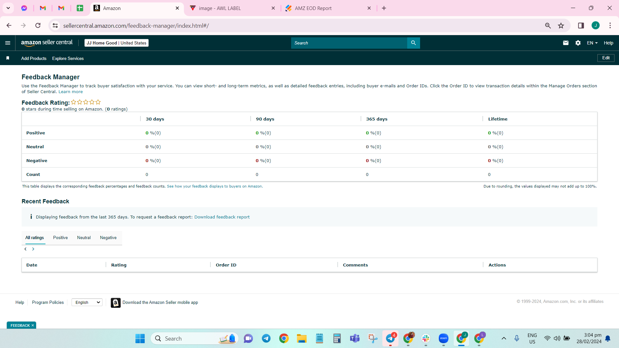
Task: View site information icon in address bar
Action: click(55, 25)
